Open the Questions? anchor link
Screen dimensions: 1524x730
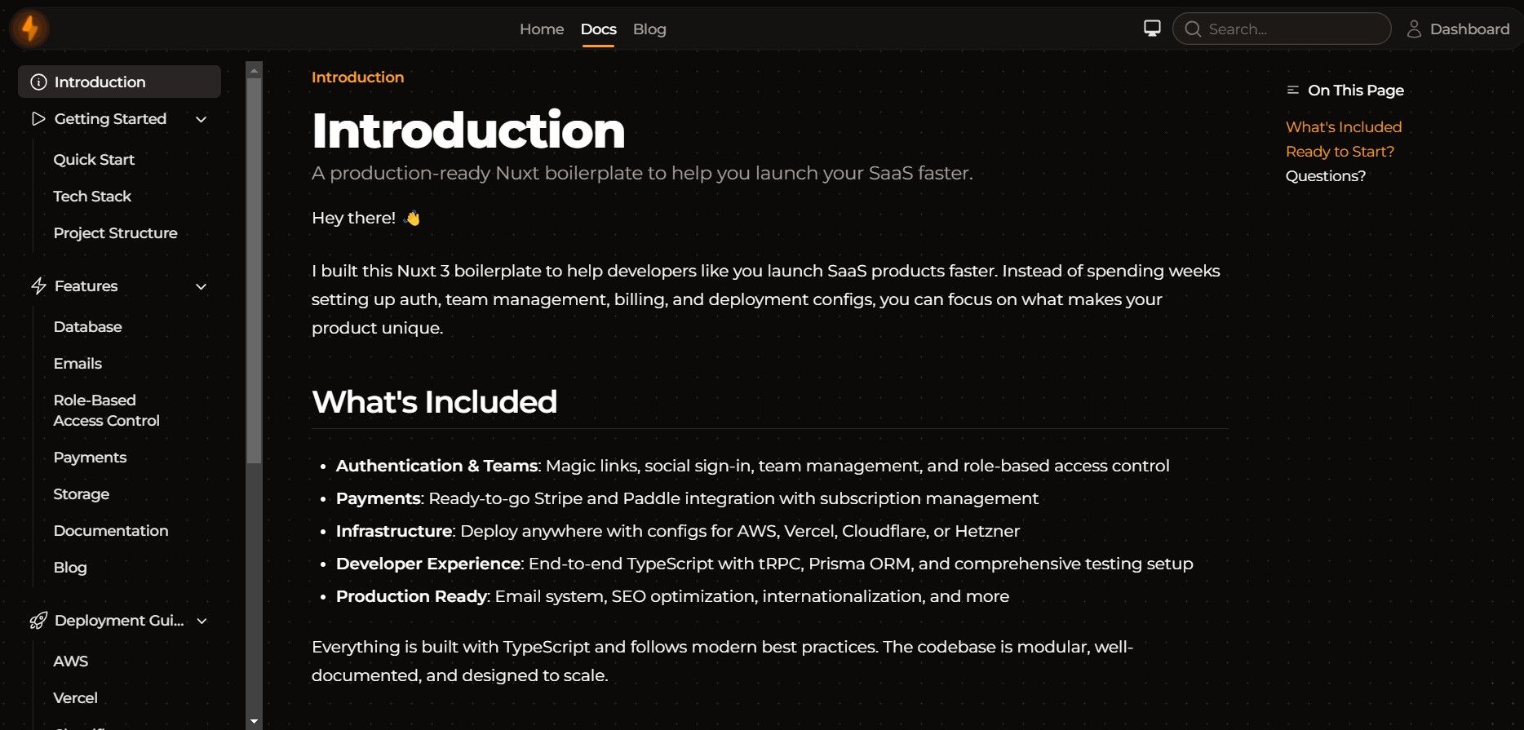click(1326, 175)
